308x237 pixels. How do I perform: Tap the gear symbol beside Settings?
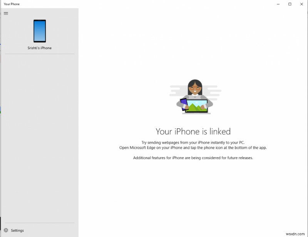[x=6, y=230]
